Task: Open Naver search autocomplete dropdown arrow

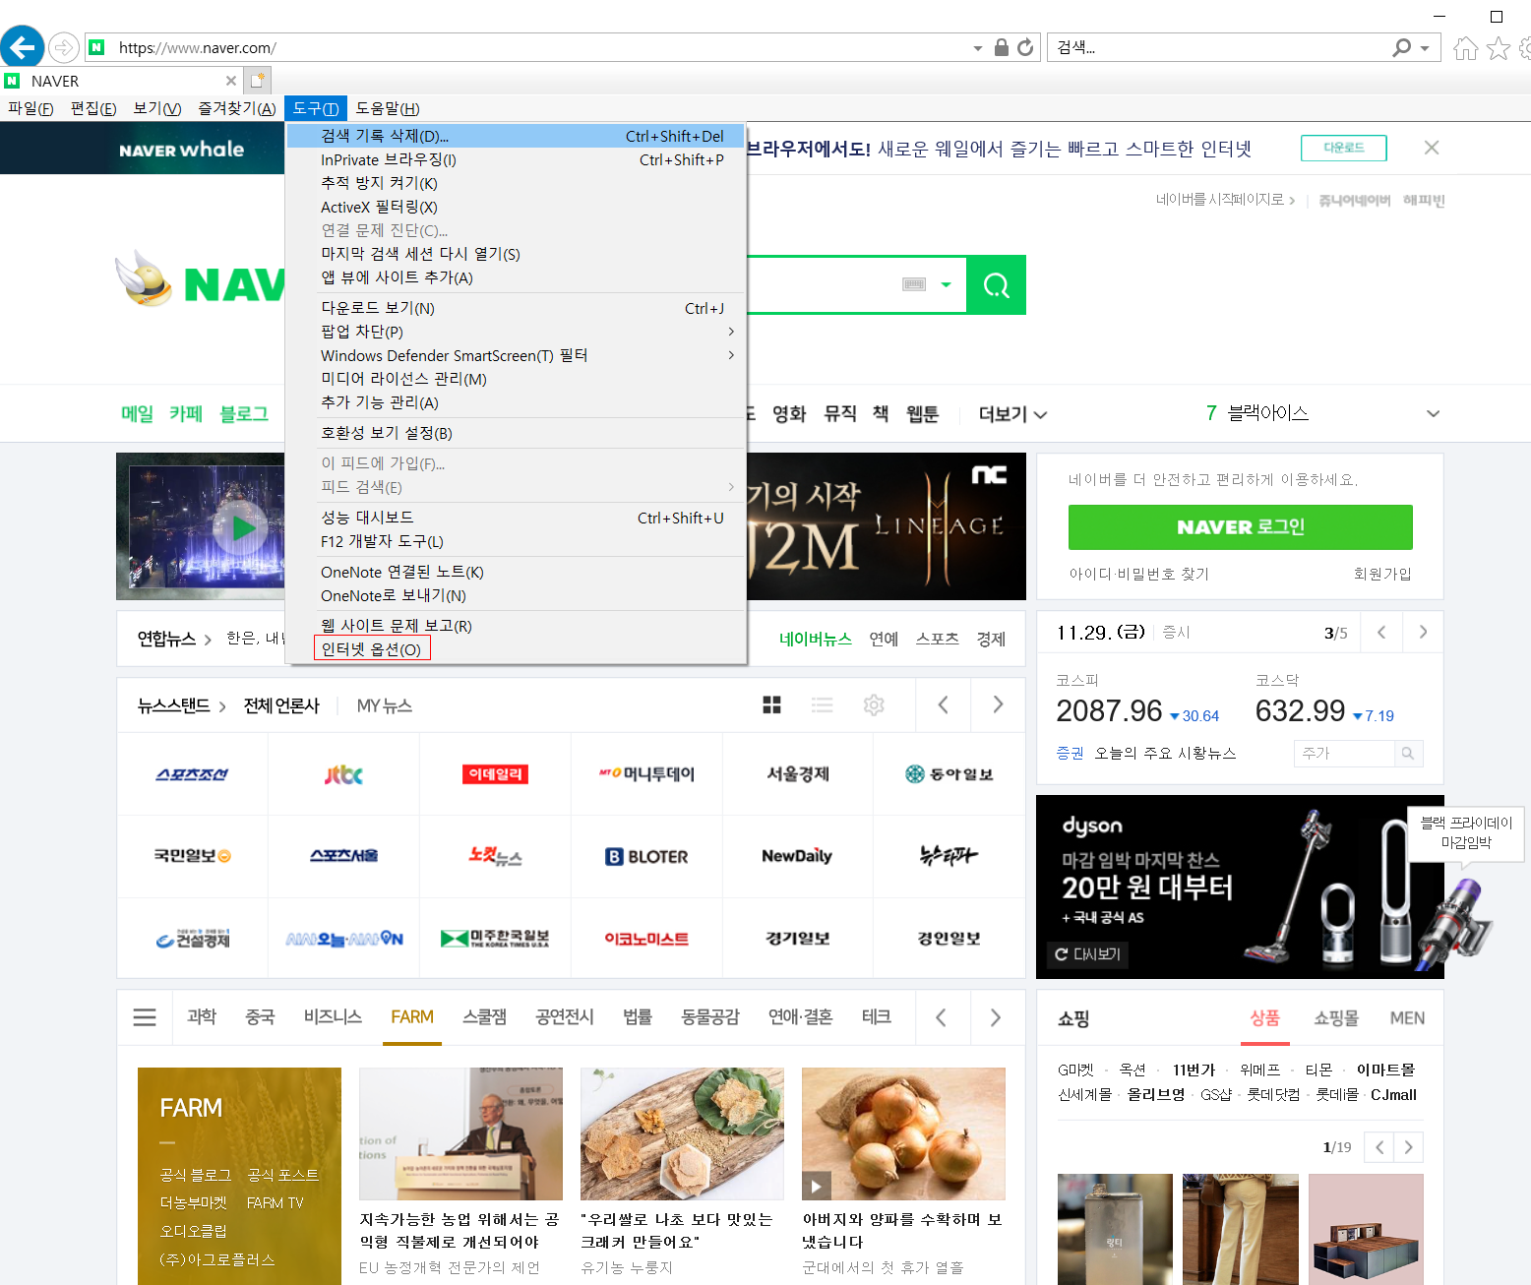Action: click(x=946, y=285)
